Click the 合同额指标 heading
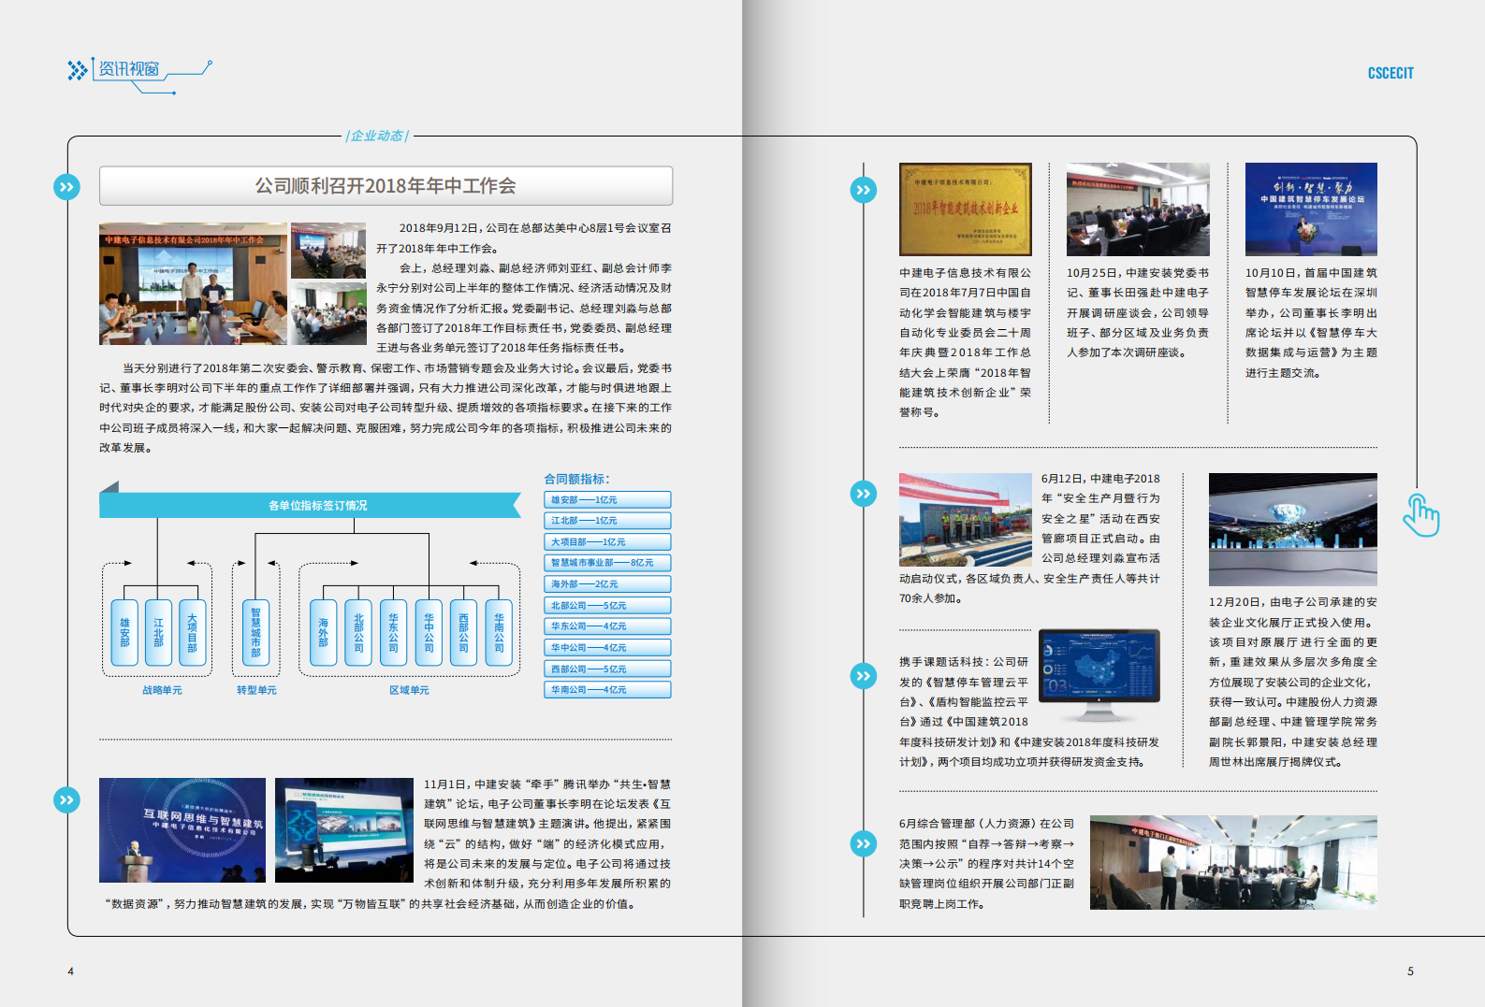The image size is (1485, 1007). coord(576,479)
